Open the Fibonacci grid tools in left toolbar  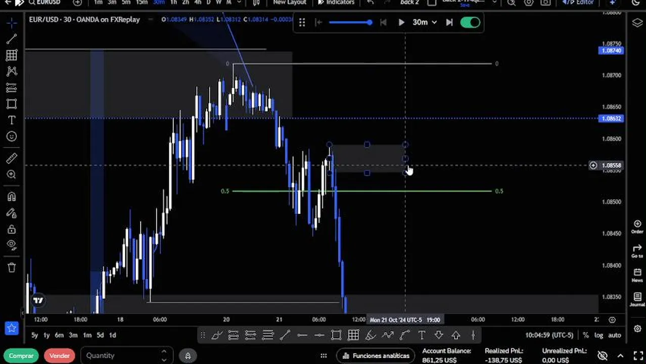pos(12,55)
